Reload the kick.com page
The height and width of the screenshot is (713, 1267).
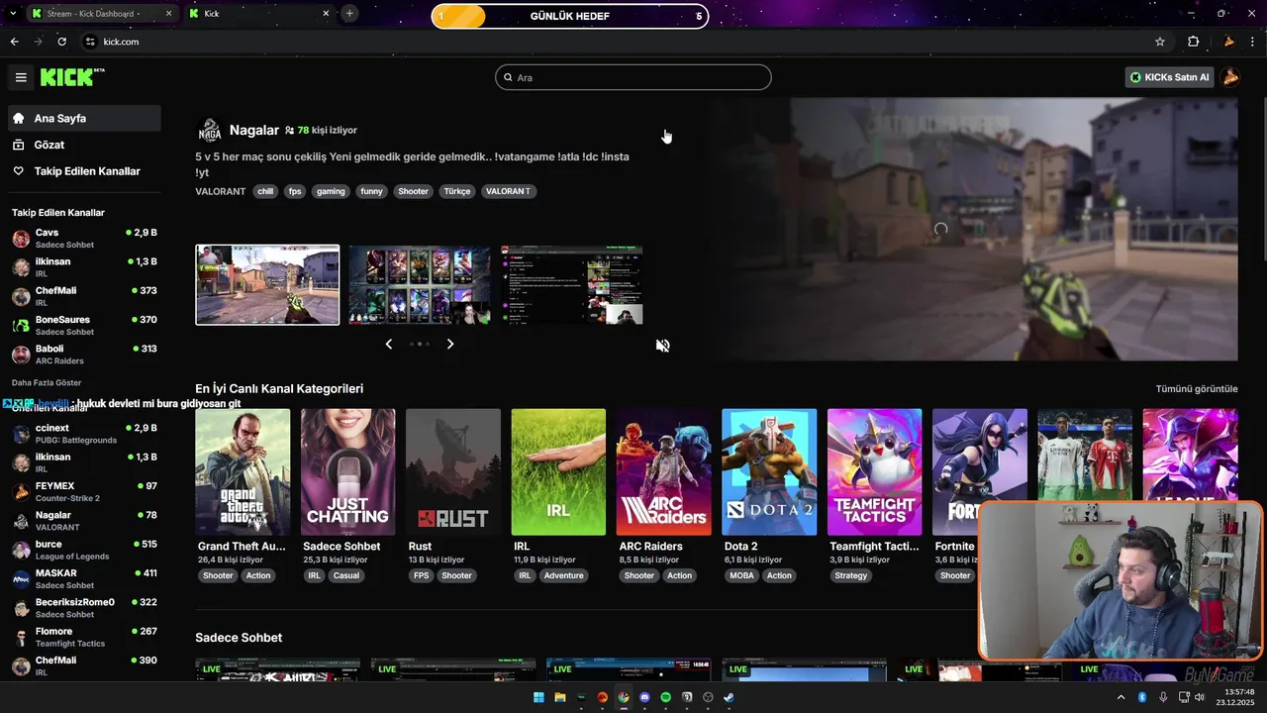(x=62, y=42)
